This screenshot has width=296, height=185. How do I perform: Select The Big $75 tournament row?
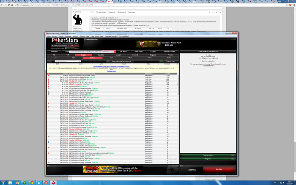[x=112, y=81]
